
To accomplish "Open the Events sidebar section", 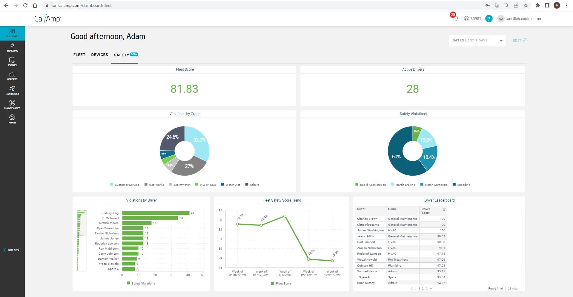I will [12, 62].
